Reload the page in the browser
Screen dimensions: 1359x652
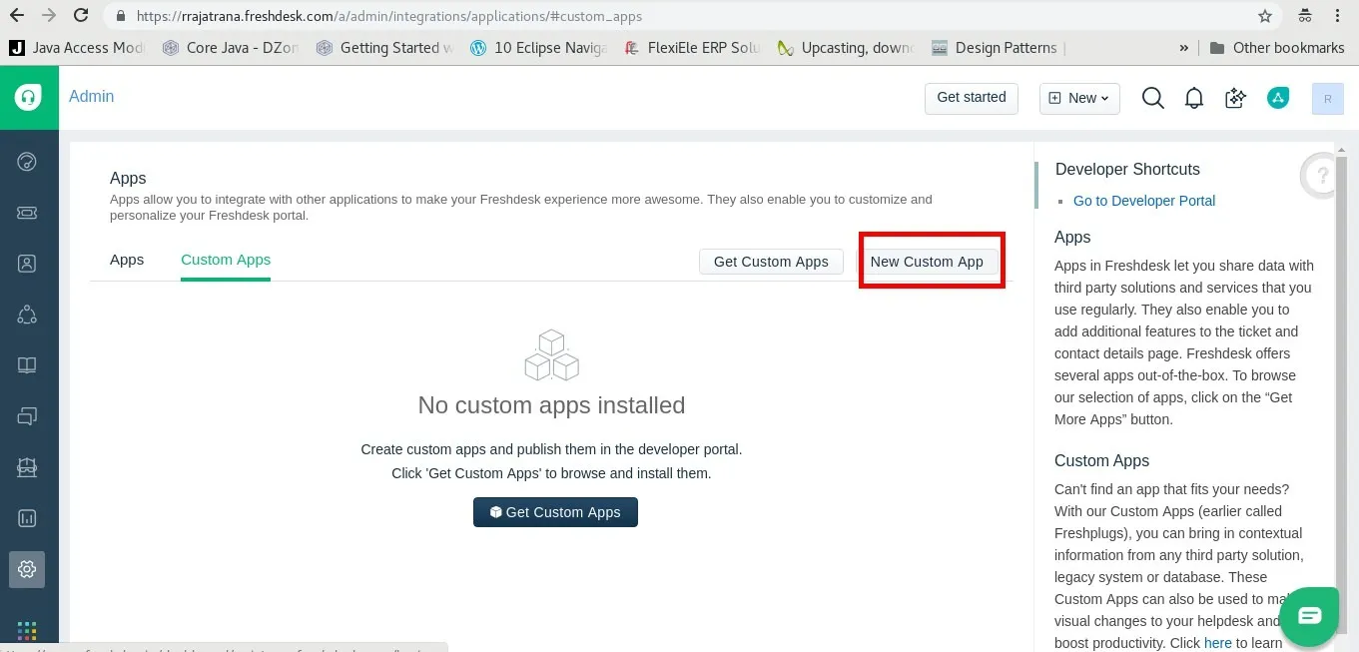coord(82,16)
